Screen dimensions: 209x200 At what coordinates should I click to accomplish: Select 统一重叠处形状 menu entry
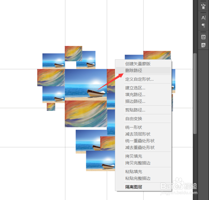point(143,141)
